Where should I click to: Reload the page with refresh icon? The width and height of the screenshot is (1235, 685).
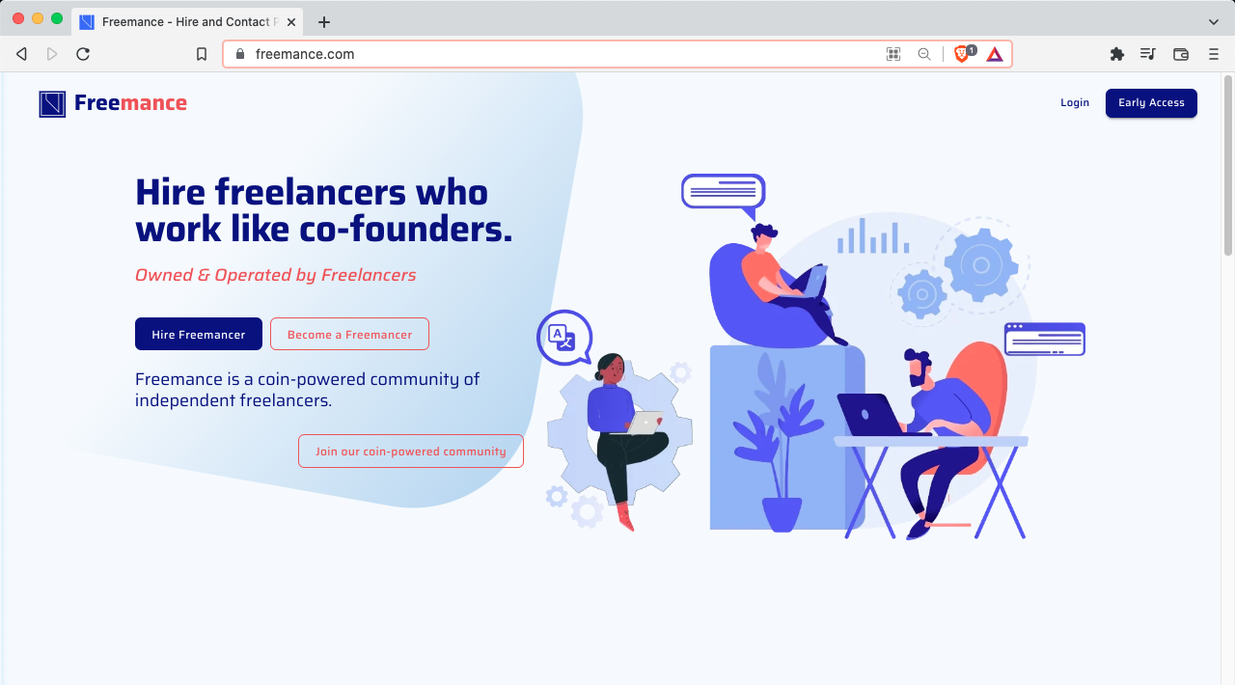[83, 54]
